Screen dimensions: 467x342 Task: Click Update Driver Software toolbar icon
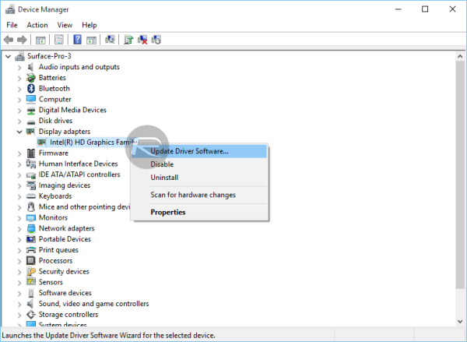coord(128,40)
